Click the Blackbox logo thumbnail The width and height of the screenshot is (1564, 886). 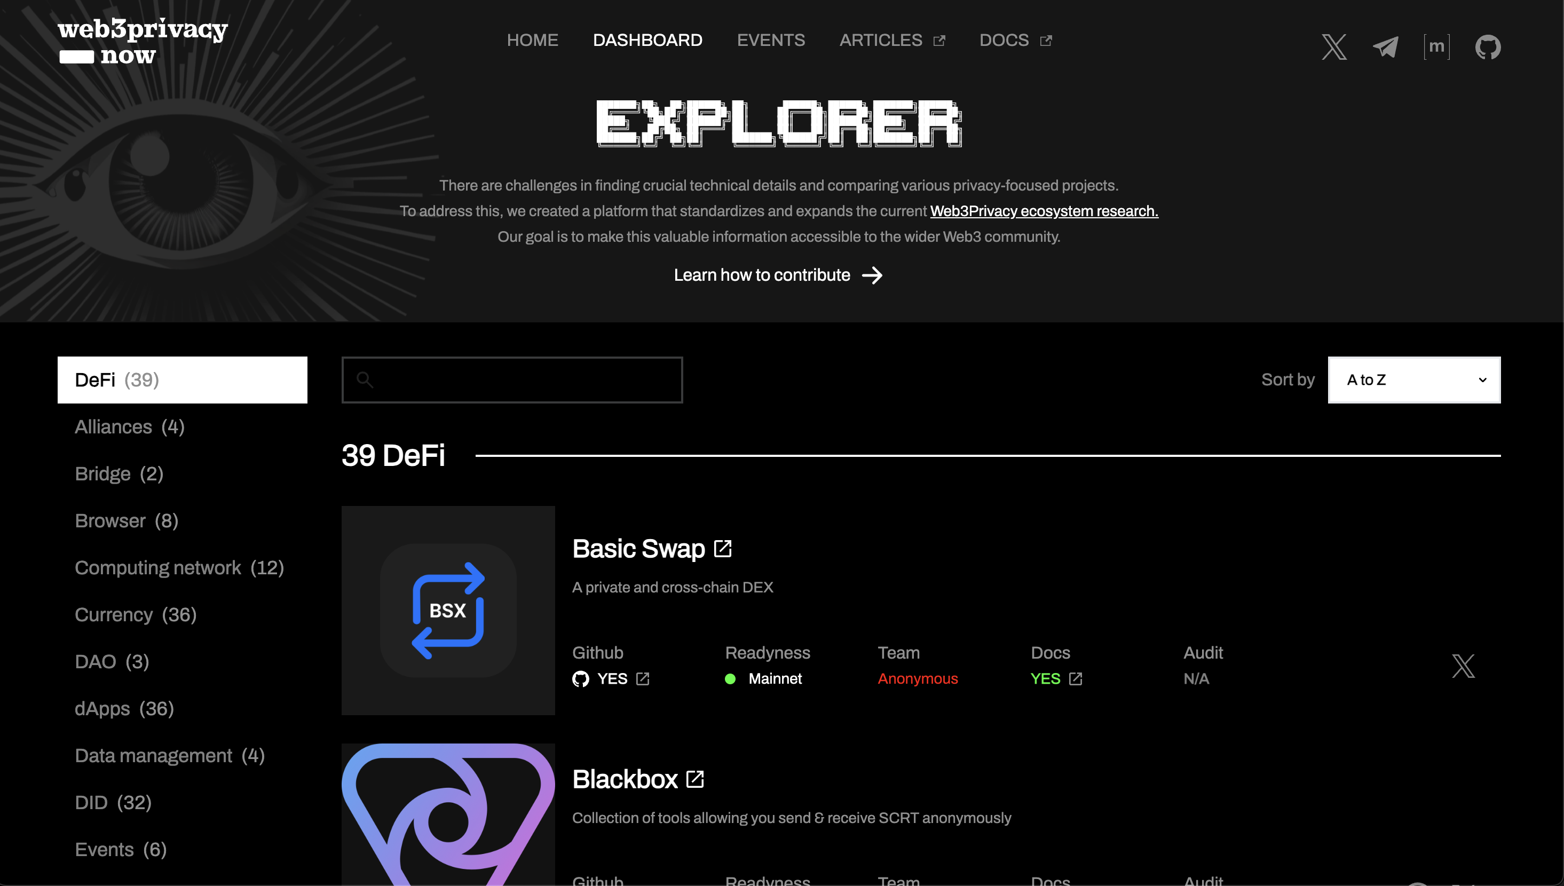[x=448, y=814]
